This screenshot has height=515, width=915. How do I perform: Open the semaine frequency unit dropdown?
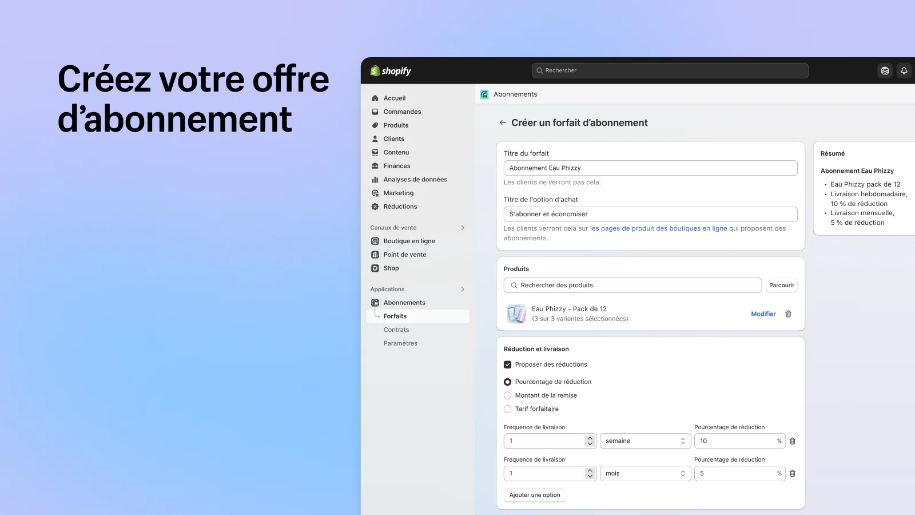click(x=645, y=441)
